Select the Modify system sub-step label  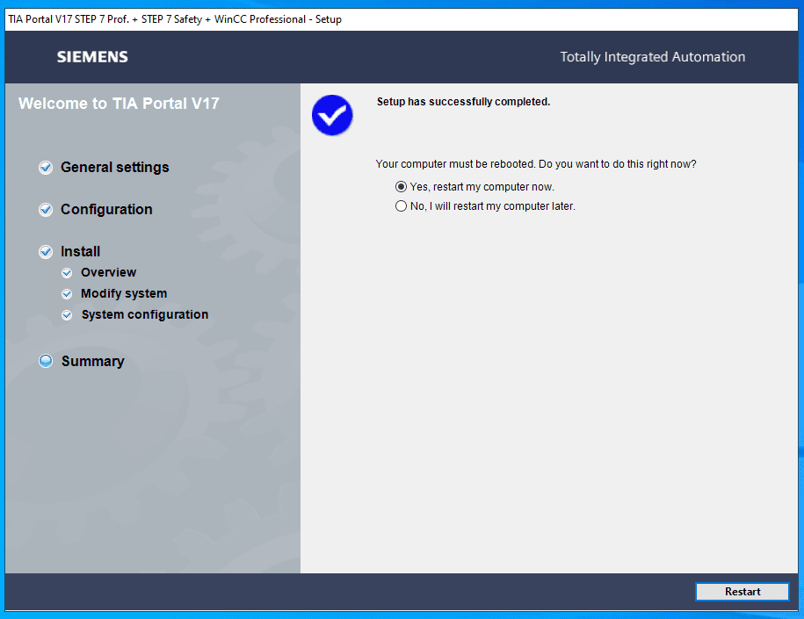pyautogui.click(x=124, y=293)
